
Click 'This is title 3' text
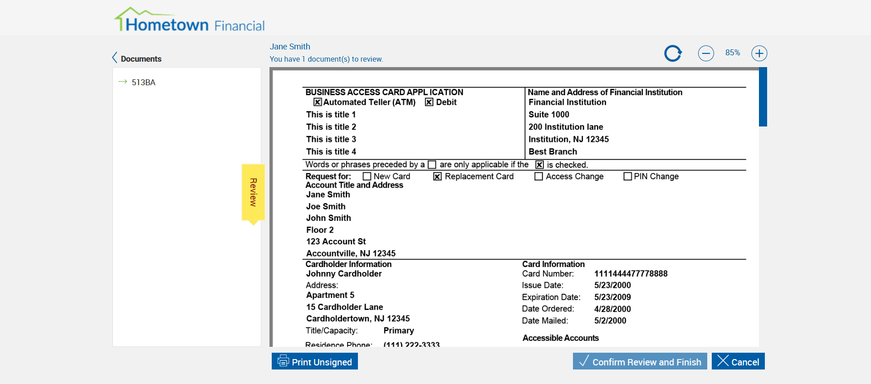coord(331,139)
